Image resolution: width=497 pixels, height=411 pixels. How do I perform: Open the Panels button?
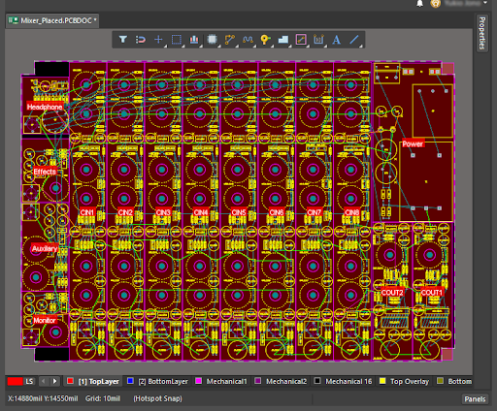(x=475, y=399)
